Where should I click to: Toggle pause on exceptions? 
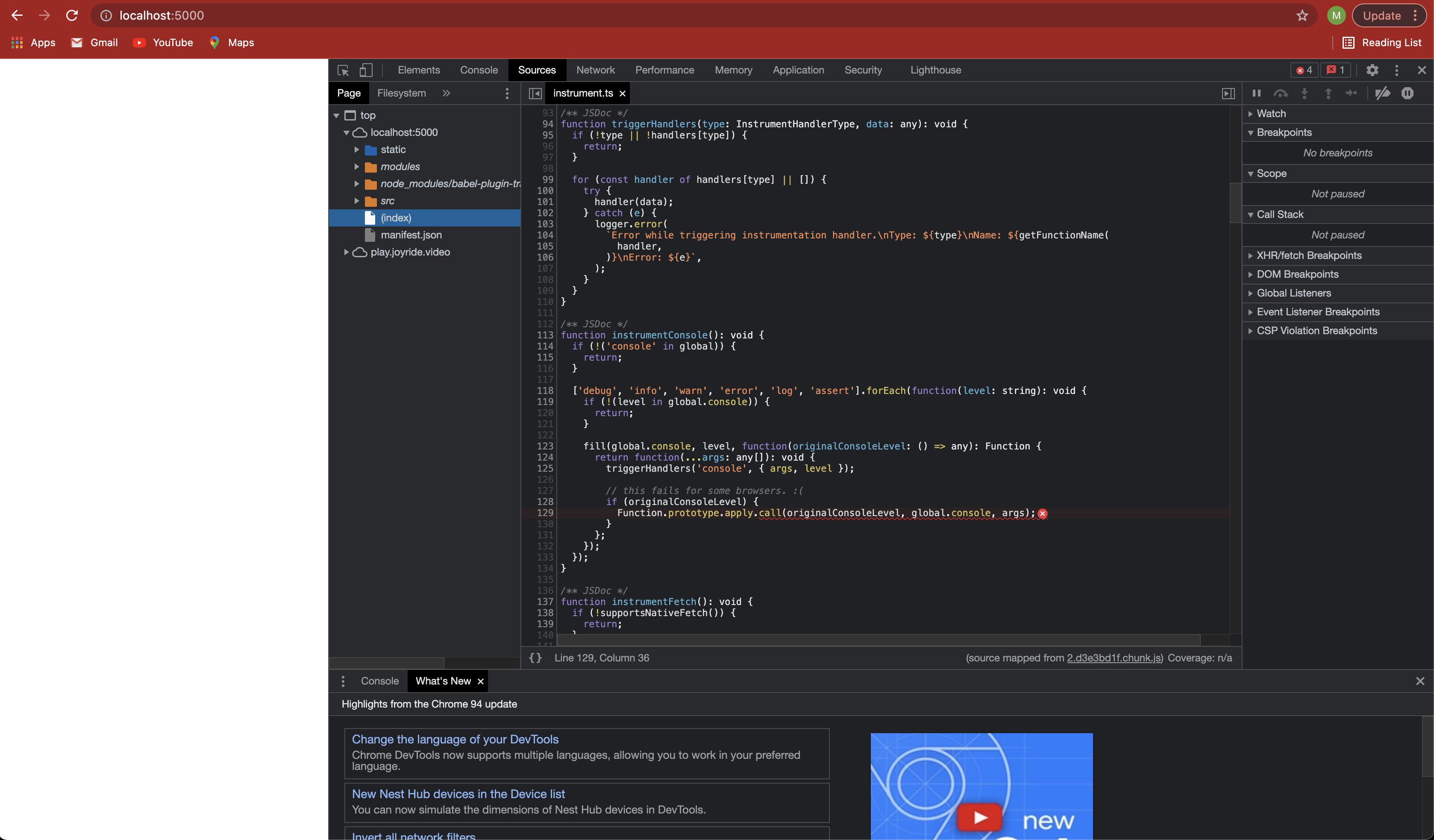1407,93
